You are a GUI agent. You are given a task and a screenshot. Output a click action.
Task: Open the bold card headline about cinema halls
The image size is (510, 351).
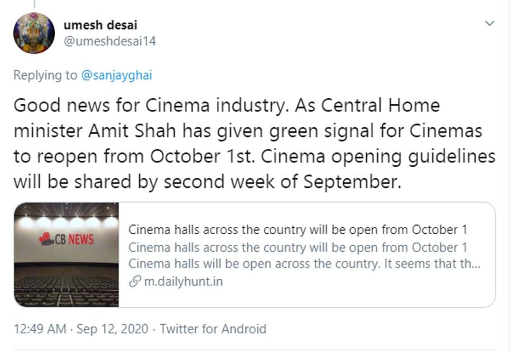tap(297, 230)
